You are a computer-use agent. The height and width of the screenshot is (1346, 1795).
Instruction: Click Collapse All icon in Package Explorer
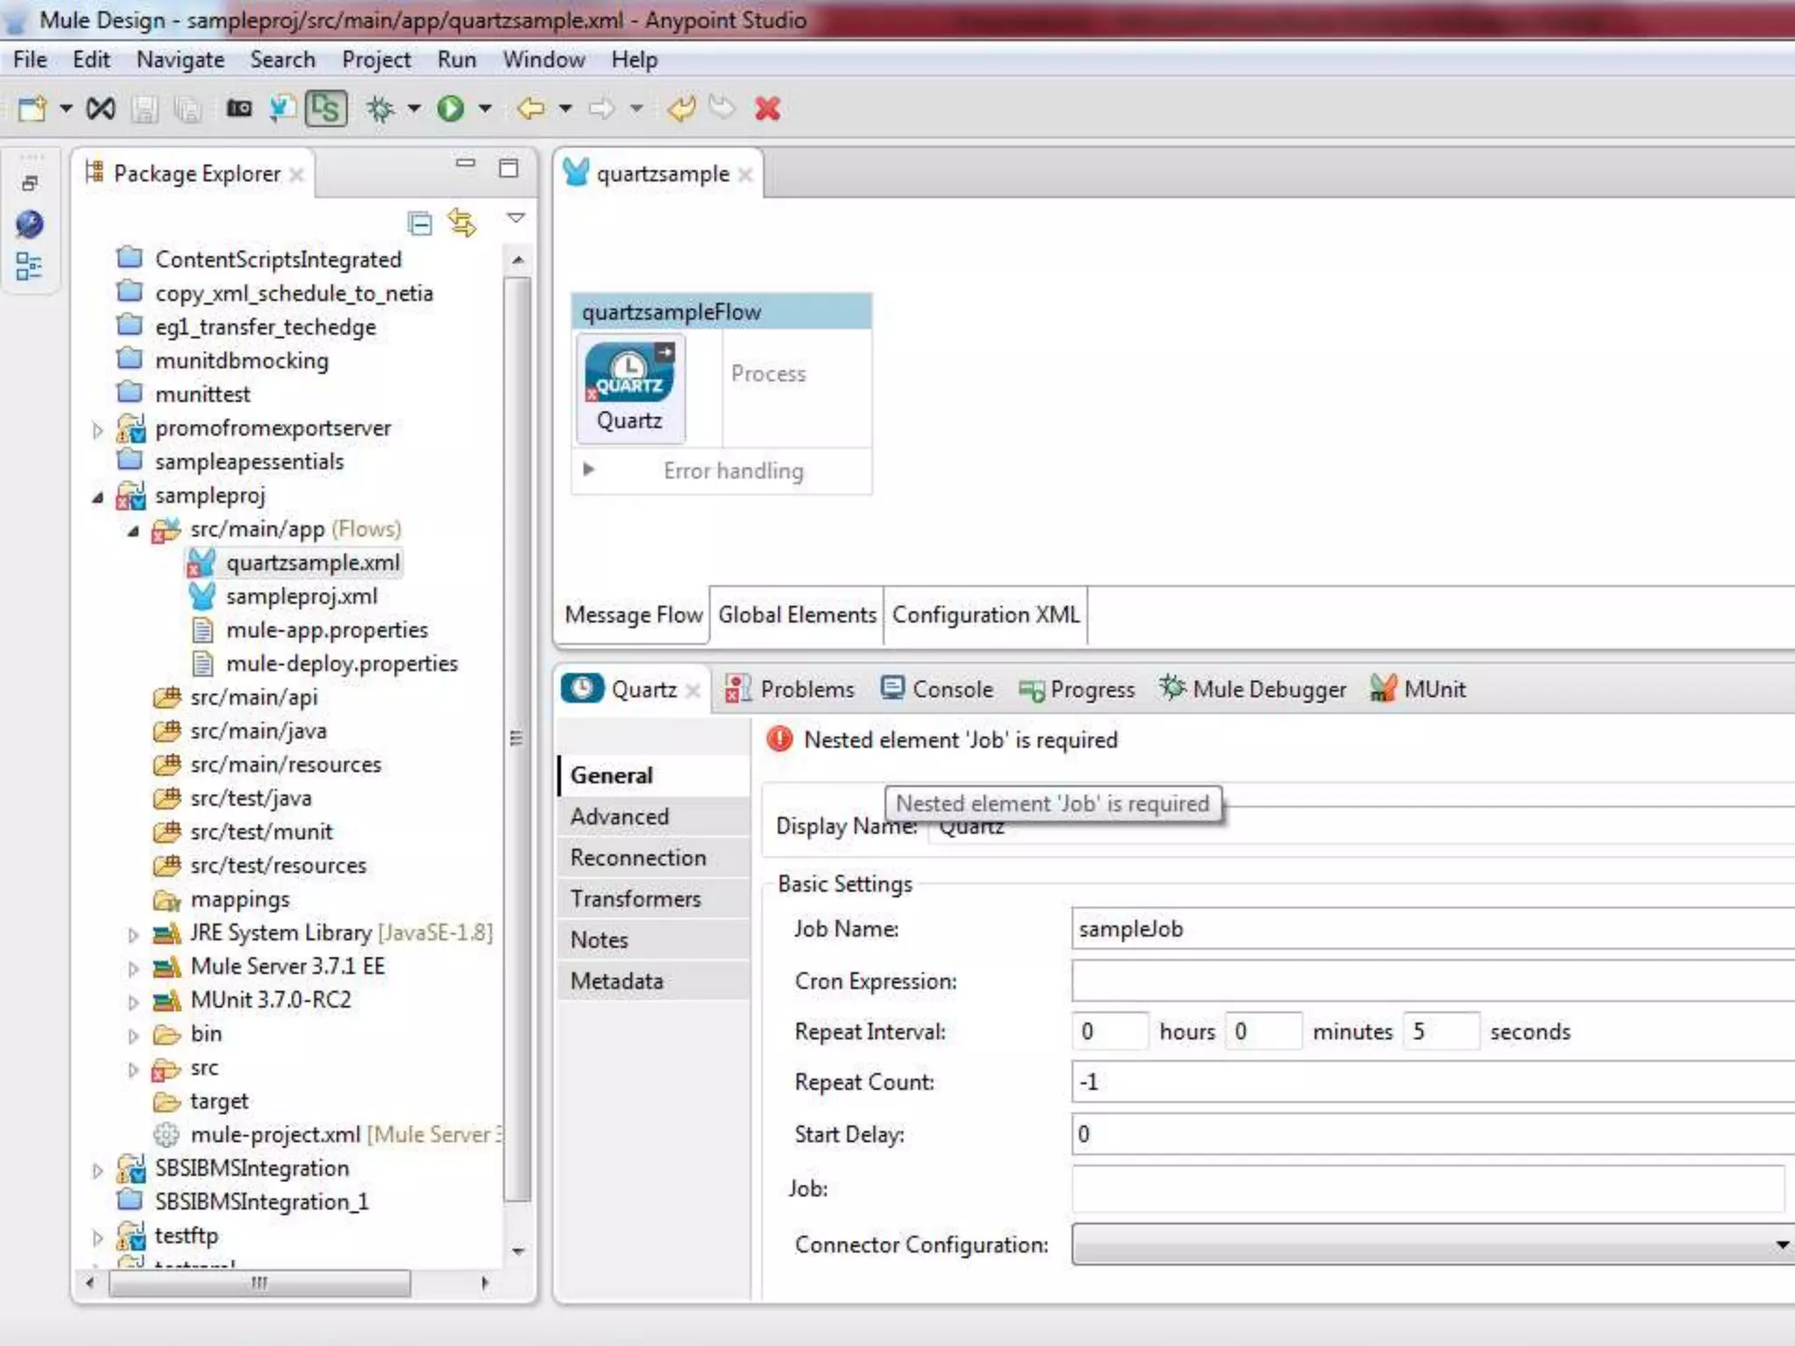point(420,223)
